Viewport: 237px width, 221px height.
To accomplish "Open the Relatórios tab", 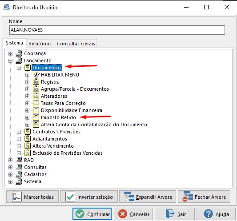I will click(40, 44).
